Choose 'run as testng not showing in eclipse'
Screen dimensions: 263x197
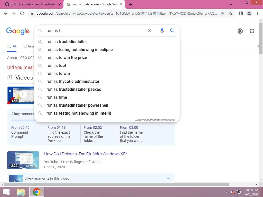(x=107, y=50)
